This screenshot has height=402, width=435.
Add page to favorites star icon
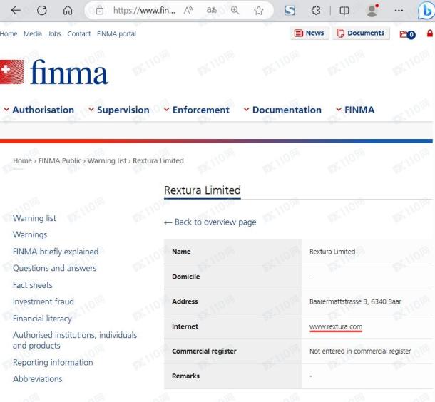point(259,11)
